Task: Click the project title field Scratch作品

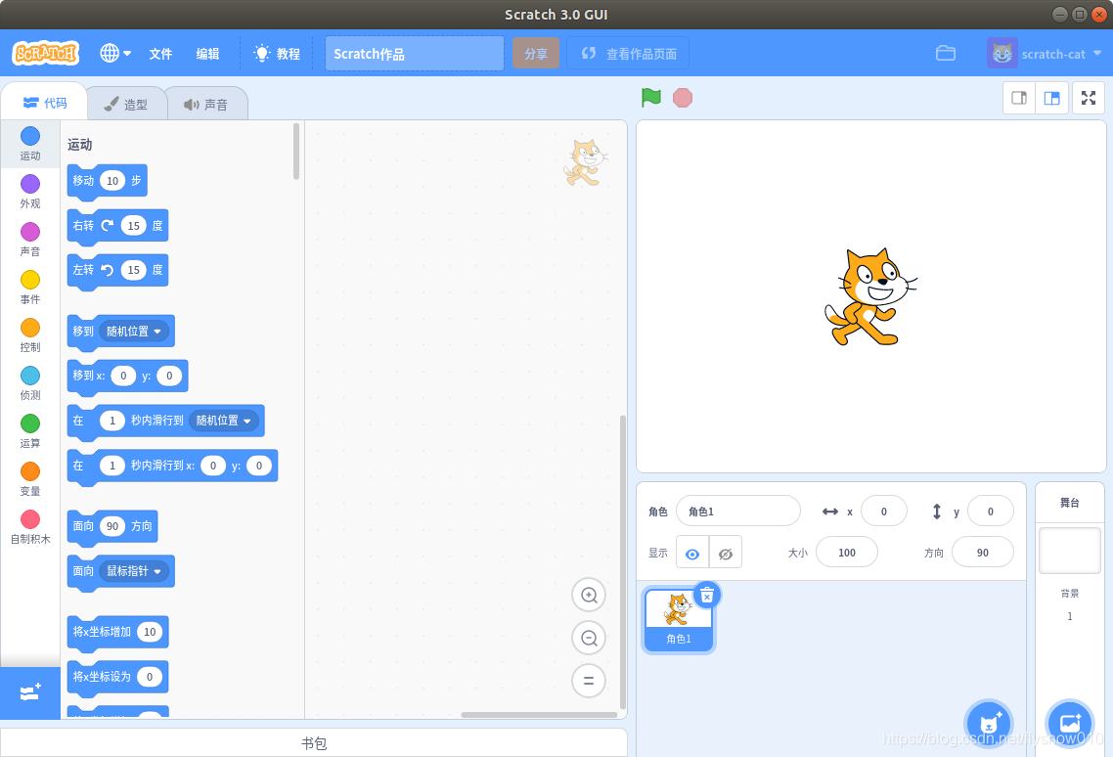Action: pos(415,54)
